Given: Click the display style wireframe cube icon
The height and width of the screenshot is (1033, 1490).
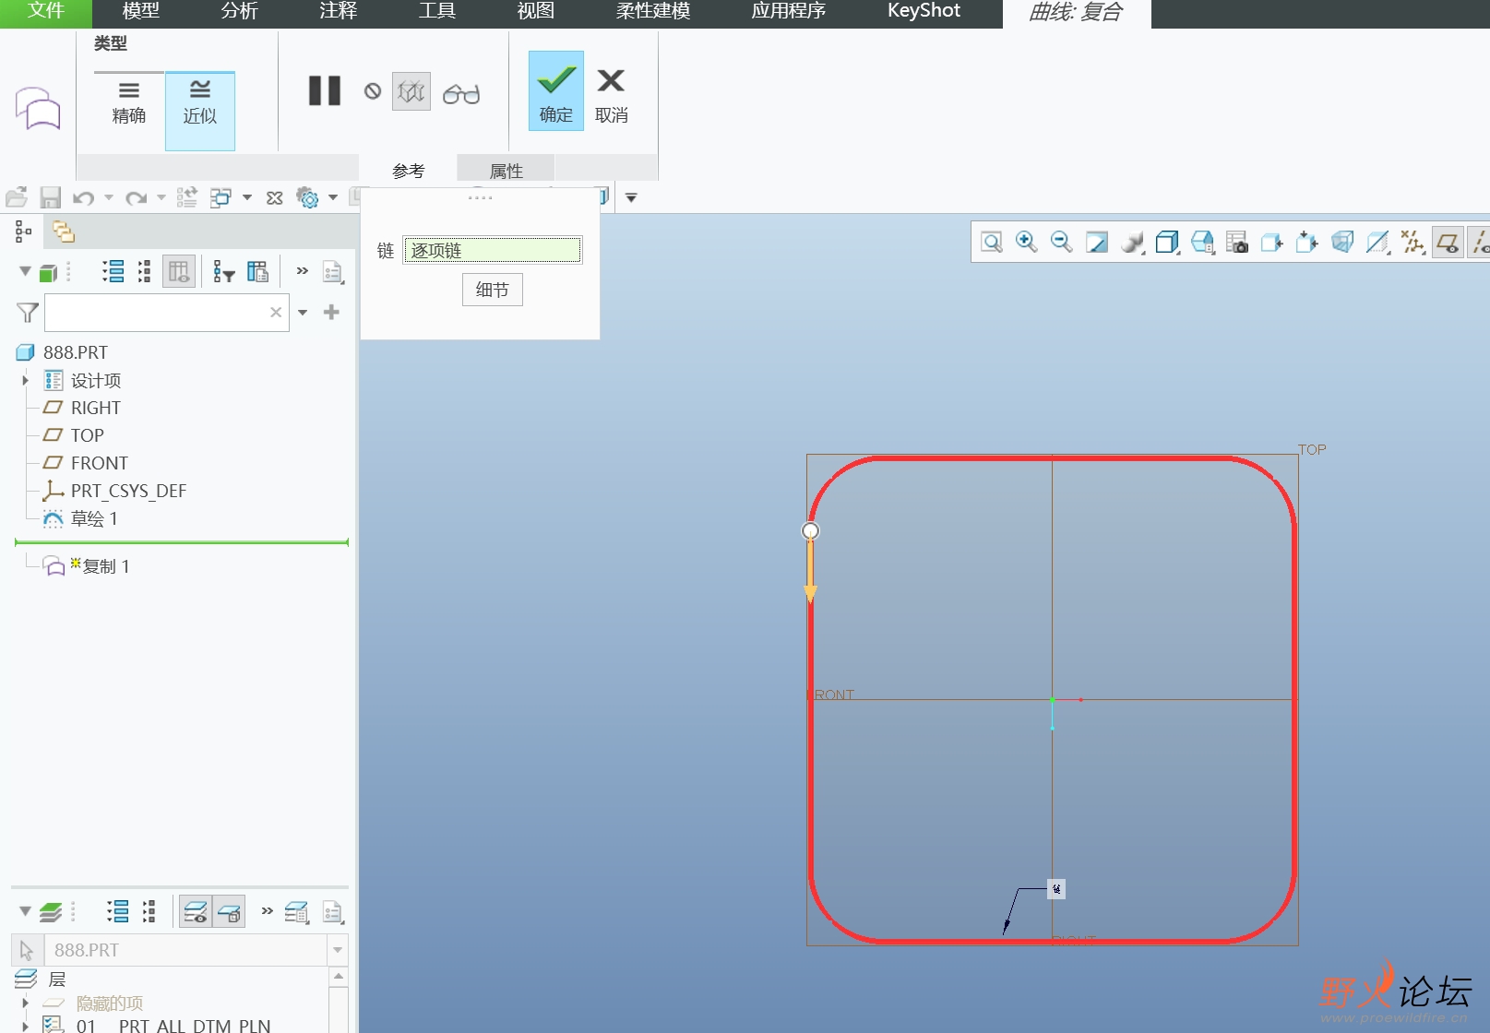Looking at the screenshot, I should (1167, 243).
